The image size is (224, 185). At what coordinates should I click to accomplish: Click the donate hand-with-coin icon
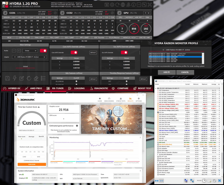[x=128, y=5]
